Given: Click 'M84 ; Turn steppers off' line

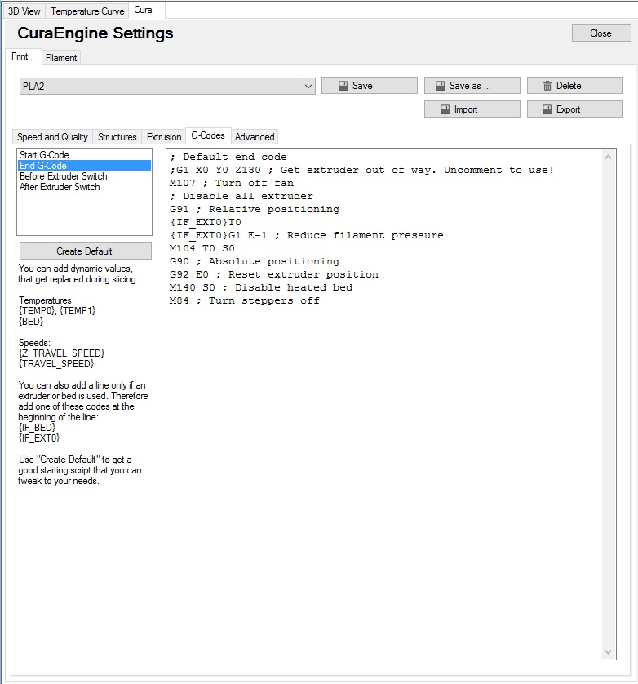Looking at the screenshot, I should point(245,300).
